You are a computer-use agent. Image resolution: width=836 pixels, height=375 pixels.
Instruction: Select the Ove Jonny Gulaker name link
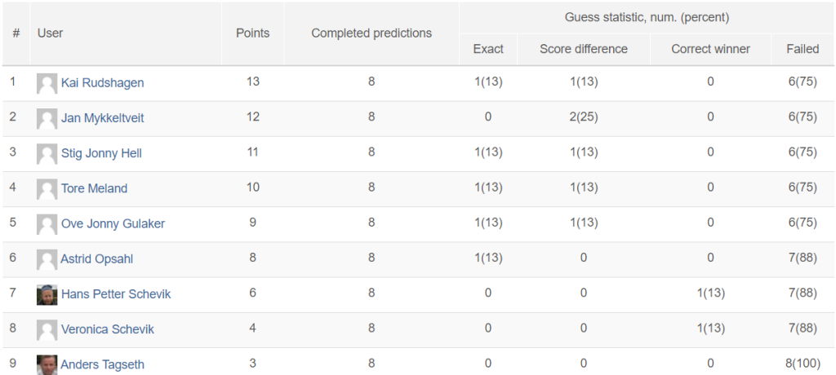point(113,223)
